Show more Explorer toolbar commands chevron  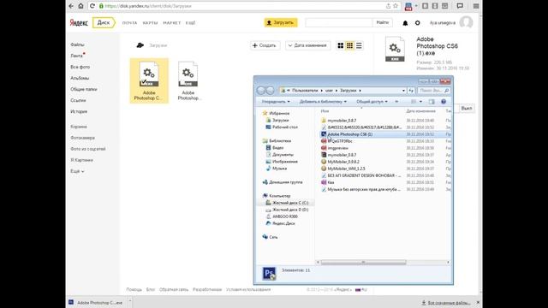pyautogui.click(x=396, y=102)
